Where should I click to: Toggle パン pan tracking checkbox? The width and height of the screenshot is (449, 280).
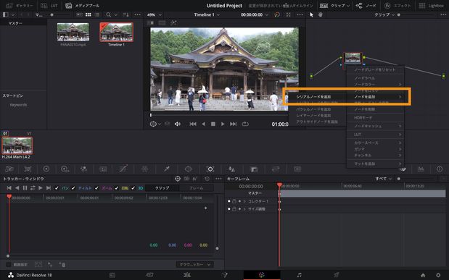(x=57, y=188)
